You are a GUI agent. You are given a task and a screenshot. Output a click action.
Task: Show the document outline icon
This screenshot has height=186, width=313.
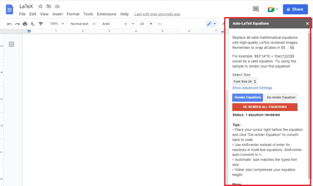click(x=11, y=44)
